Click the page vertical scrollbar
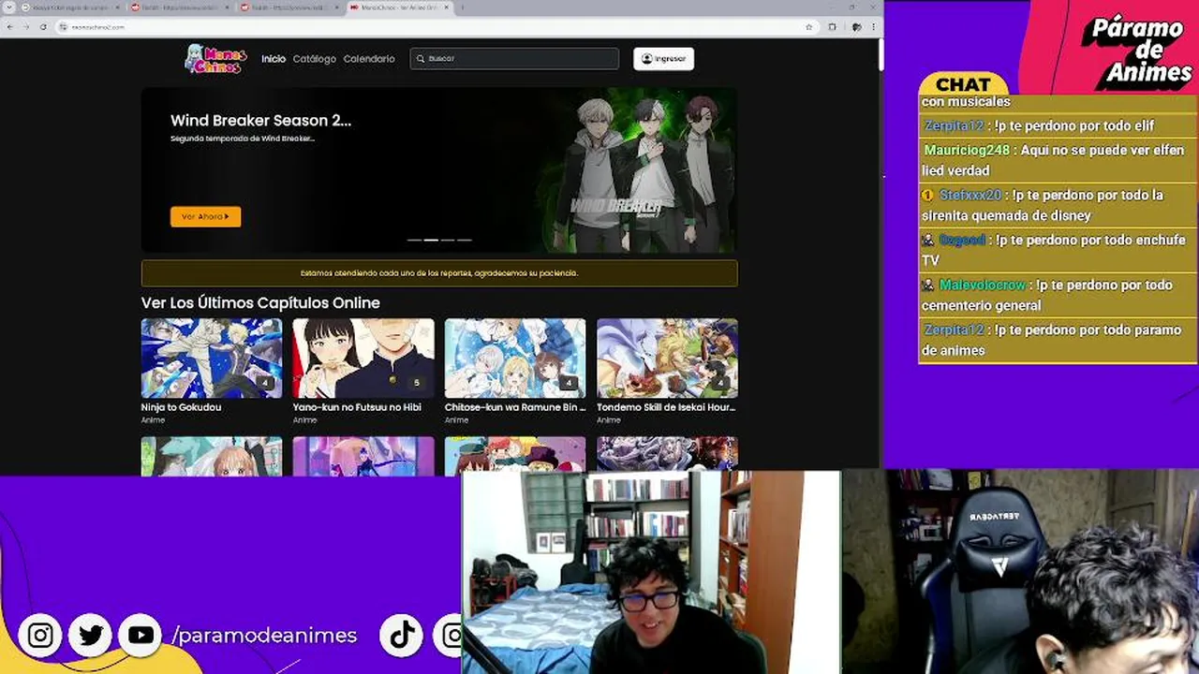The width and height of the screenshot is (1199, 674). click(881, 56)
